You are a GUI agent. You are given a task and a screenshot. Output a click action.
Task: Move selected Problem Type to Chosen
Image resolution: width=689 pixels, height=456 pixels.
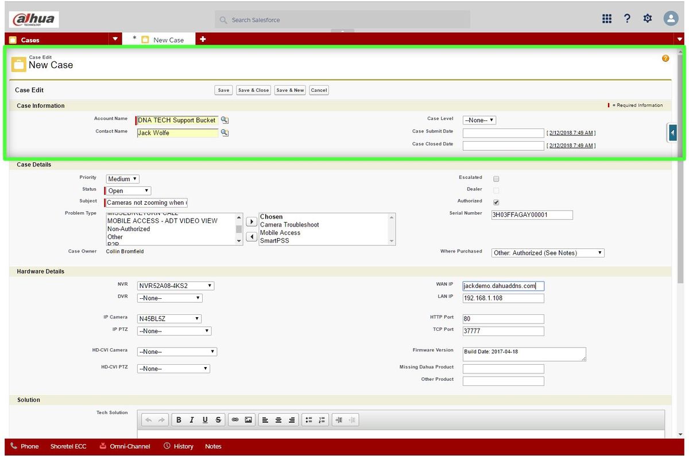click(251, 221)
